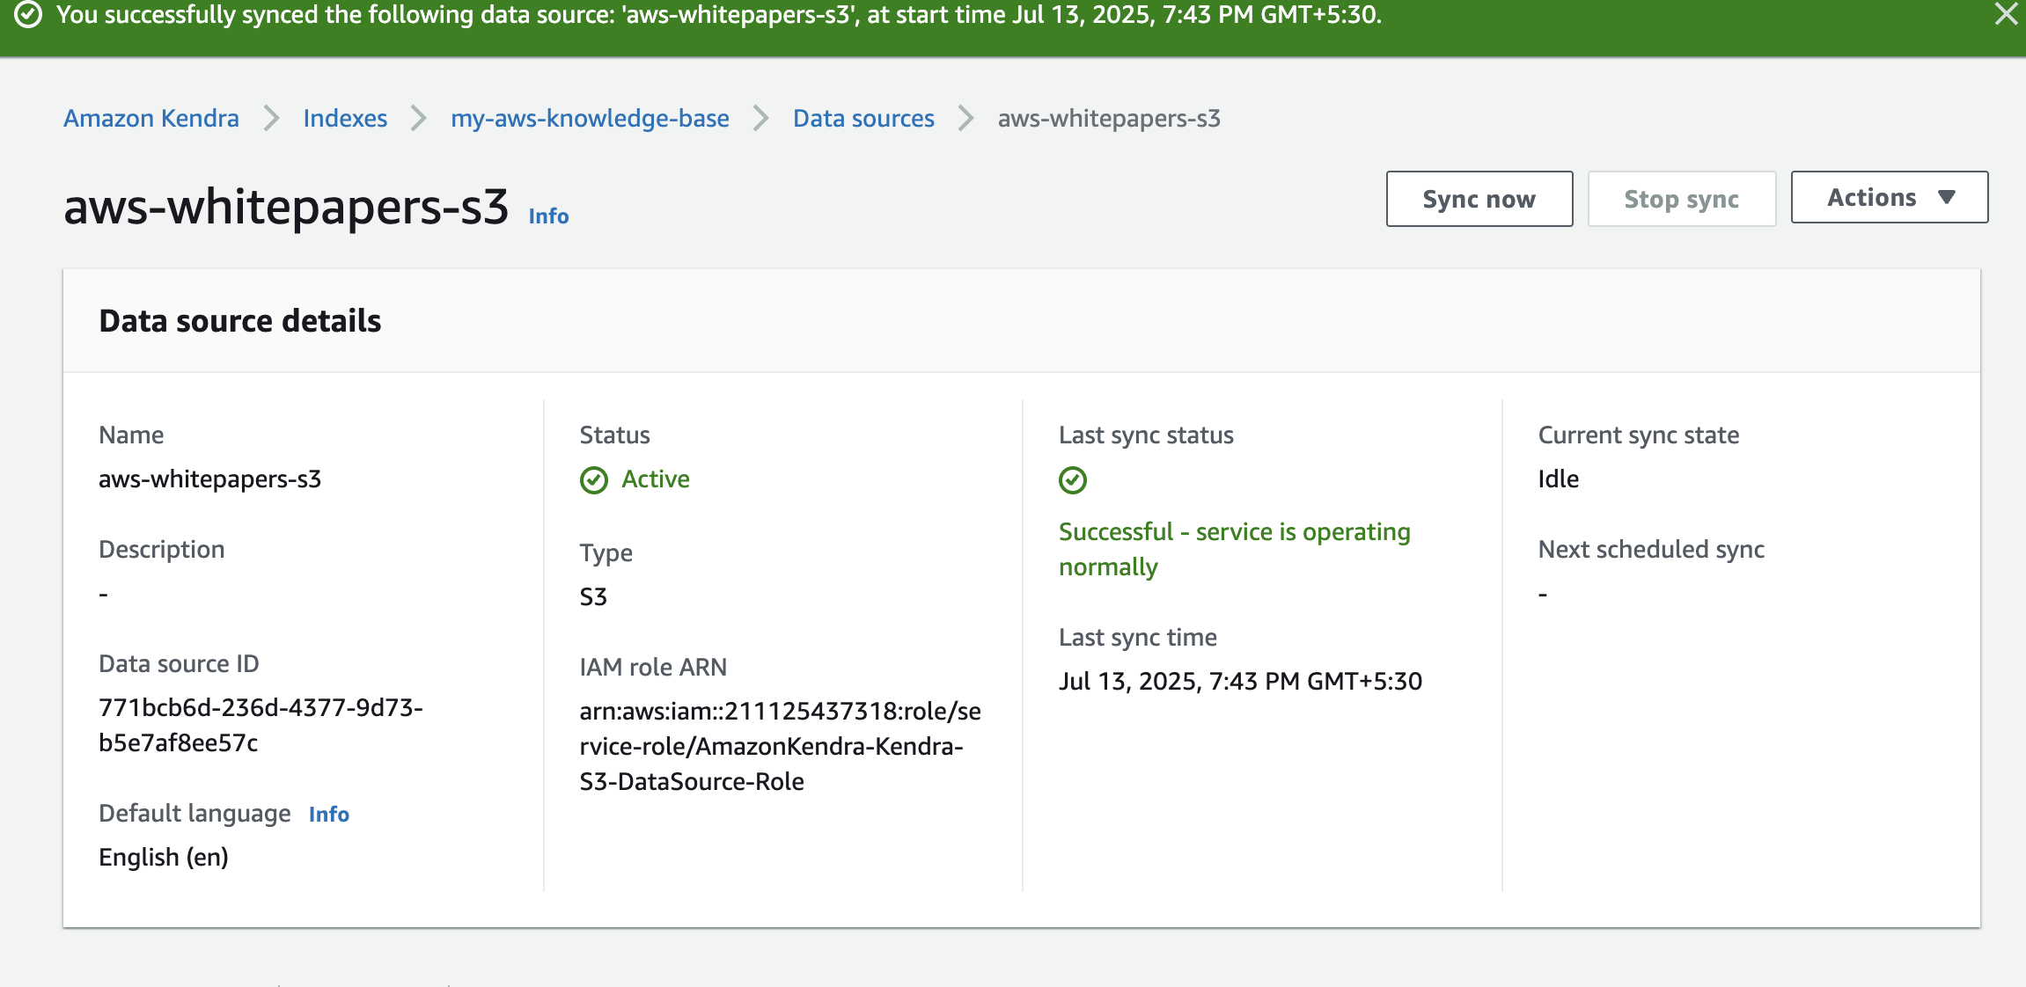Click the chevron after Data sources breadcrumb
Viewport: 2026px width, 987px height.
966,119
